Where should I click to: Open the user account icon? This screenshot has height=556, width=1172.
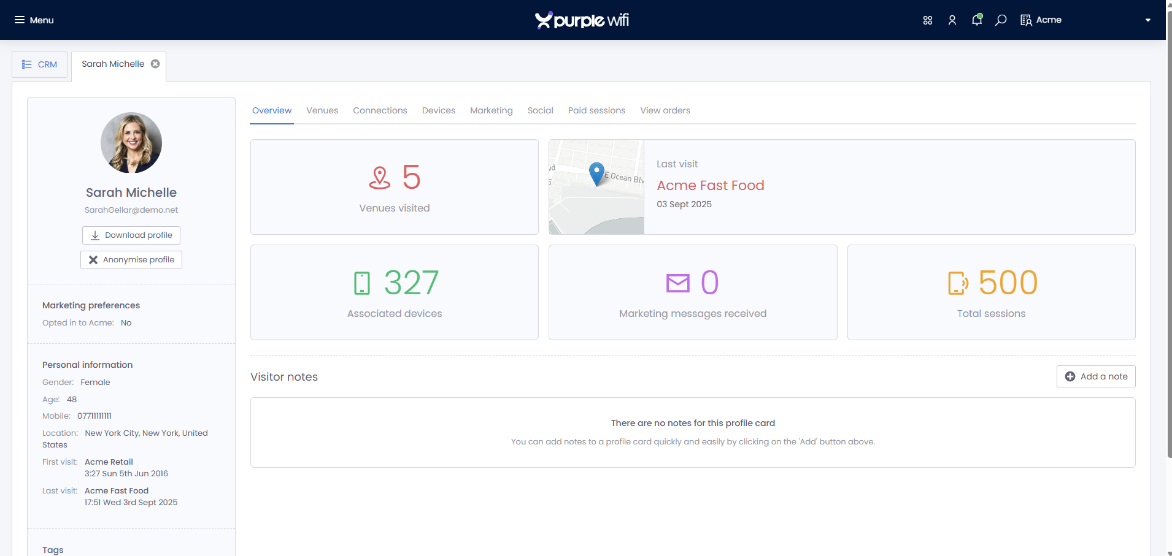click(952, 20)
